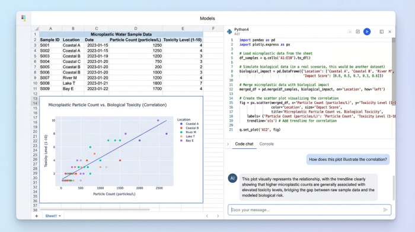Focus the Type your message input field
Image resolution: width=415 pixels, height=232 pixels.
coord(309,210)
